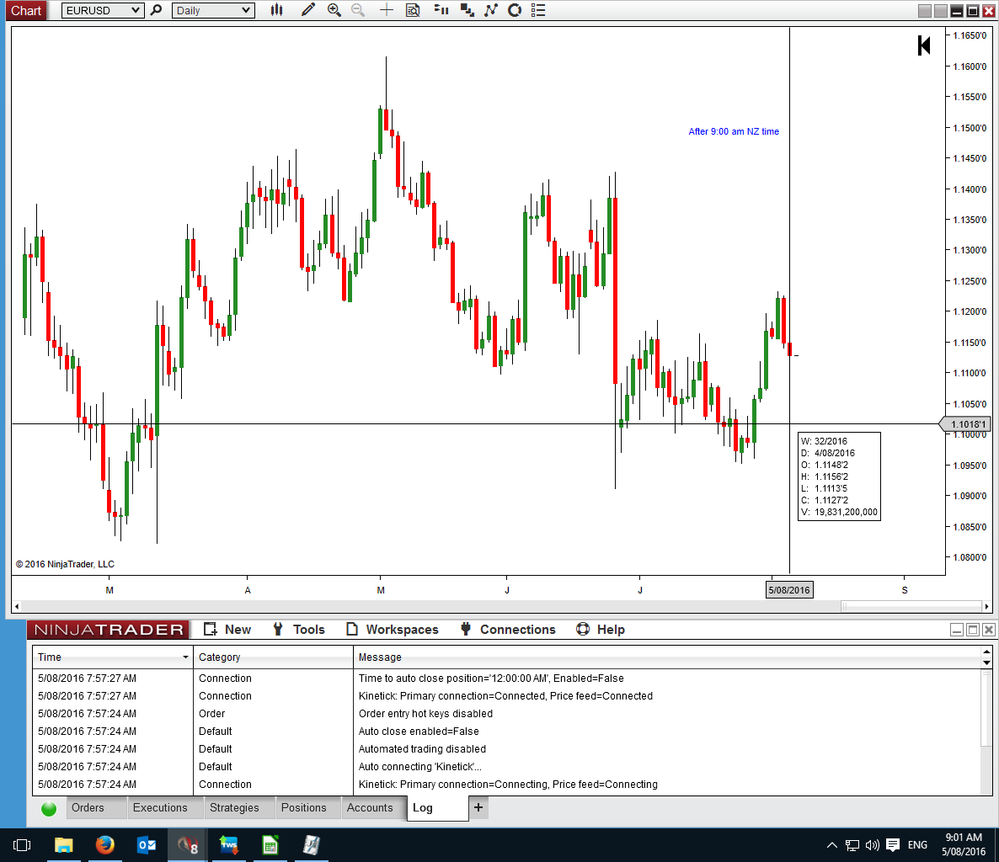Image resolution: width=999 pixels, height=862 pixels.
Task: Click the chart scrollbar left arrow
Action: coord(17,607)
